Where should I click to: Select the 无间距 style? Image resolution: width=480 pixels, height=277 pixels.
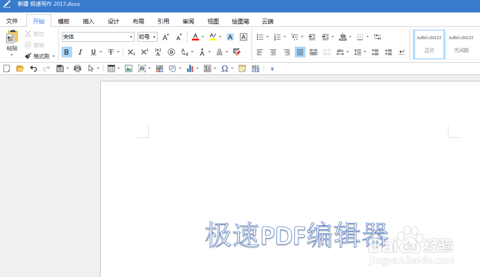coord(461,45)
